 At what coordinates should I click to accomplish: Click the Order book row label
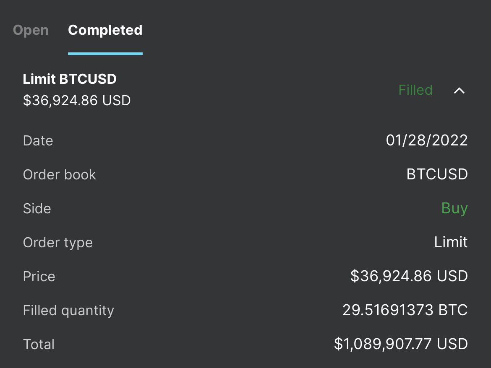pyautogui.click(x=60, y=174)
